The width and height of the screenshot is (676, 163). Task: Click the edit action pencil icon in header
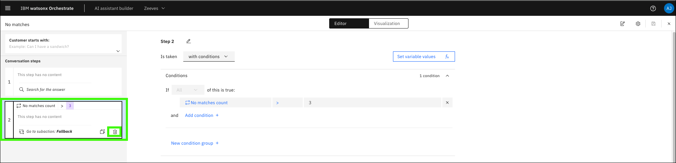[x=622, y=24]
